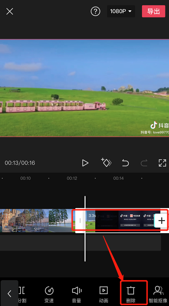Tap the empty audio track below clips
This screenshot has height=306, width=169.
click(x=81, y=243)
